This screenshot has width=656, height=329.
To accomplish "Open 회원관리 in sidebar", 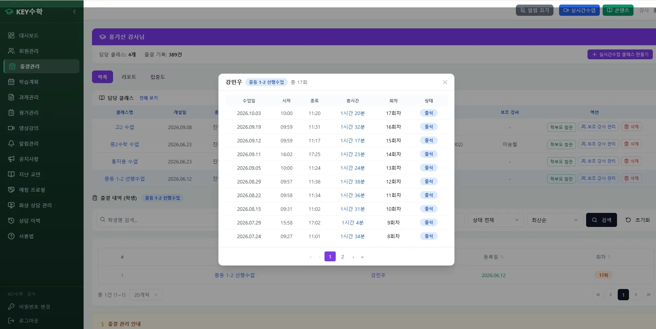I will point(41,51).
